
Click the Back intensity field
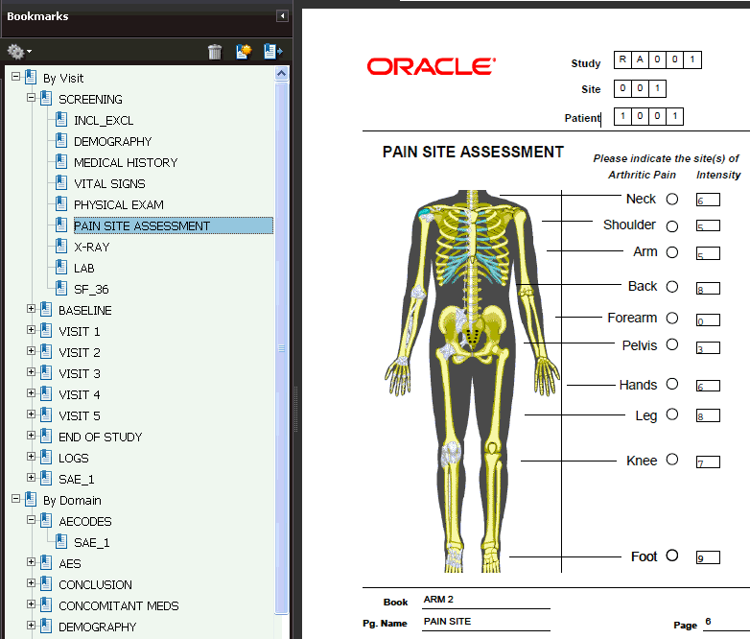[x=708, y=288]
